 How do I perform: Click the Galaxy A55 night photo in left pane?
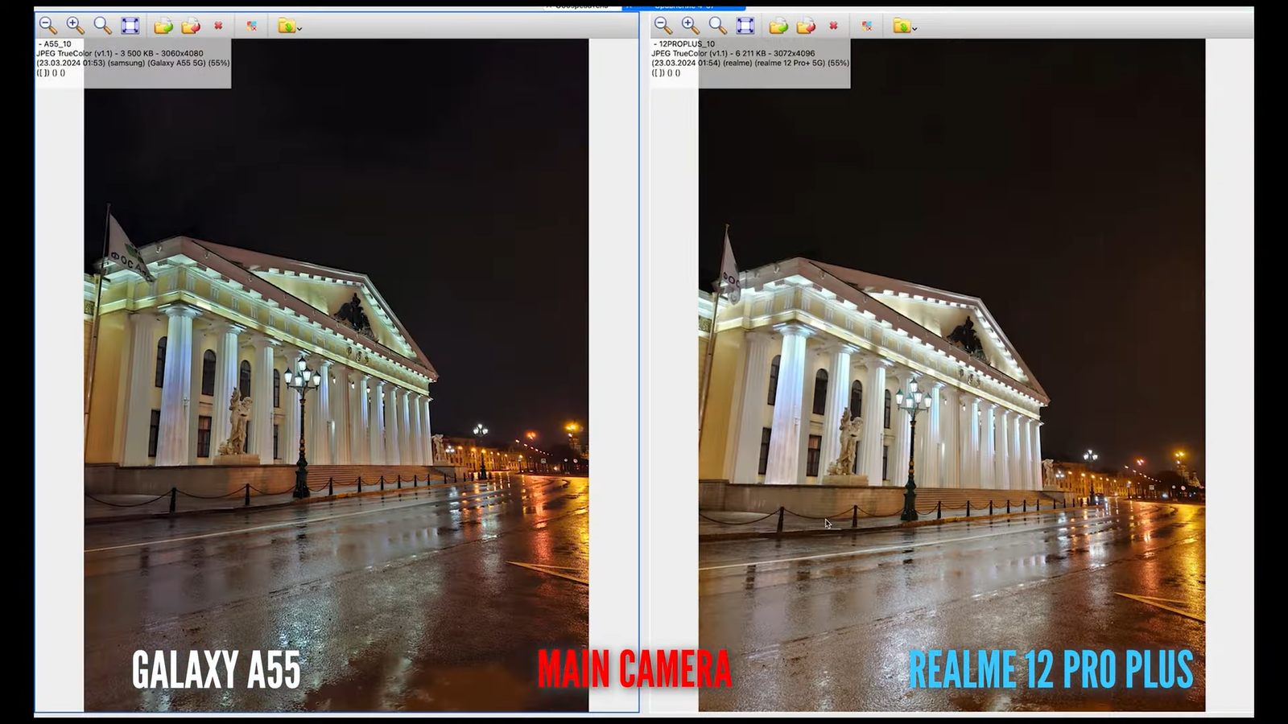[x=336, y=375]
